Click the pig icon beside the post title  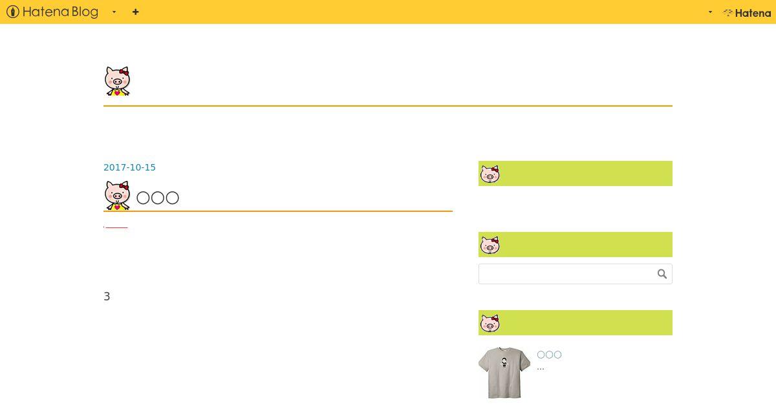(117, 196)
